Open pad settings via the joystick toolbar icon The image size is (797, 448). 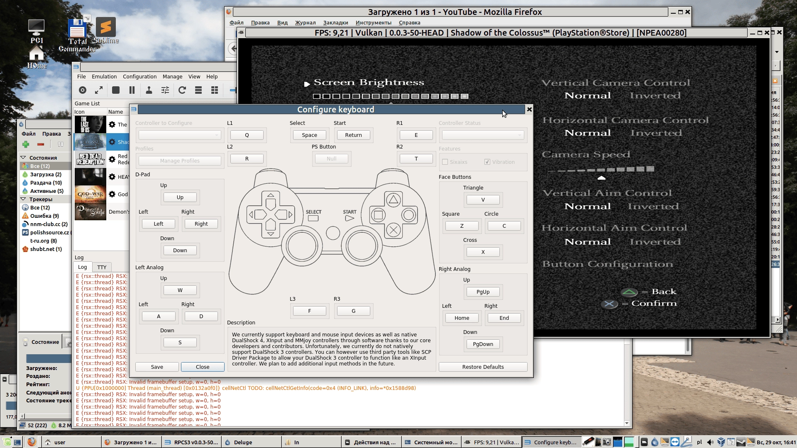[149, 90]
